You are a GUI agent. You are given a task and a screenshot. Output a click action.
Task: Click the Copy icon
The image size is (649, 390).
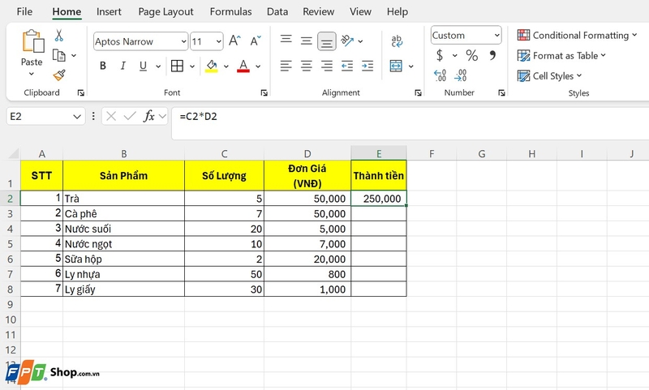(58, 55)
